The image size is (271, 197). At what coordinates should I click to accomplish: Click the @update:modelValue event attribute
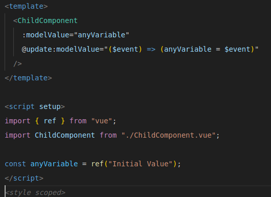[x=60, y=50]
